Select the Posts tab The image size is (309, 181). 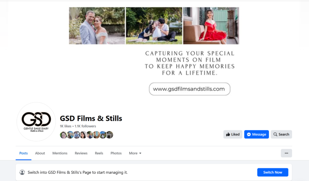24,153
